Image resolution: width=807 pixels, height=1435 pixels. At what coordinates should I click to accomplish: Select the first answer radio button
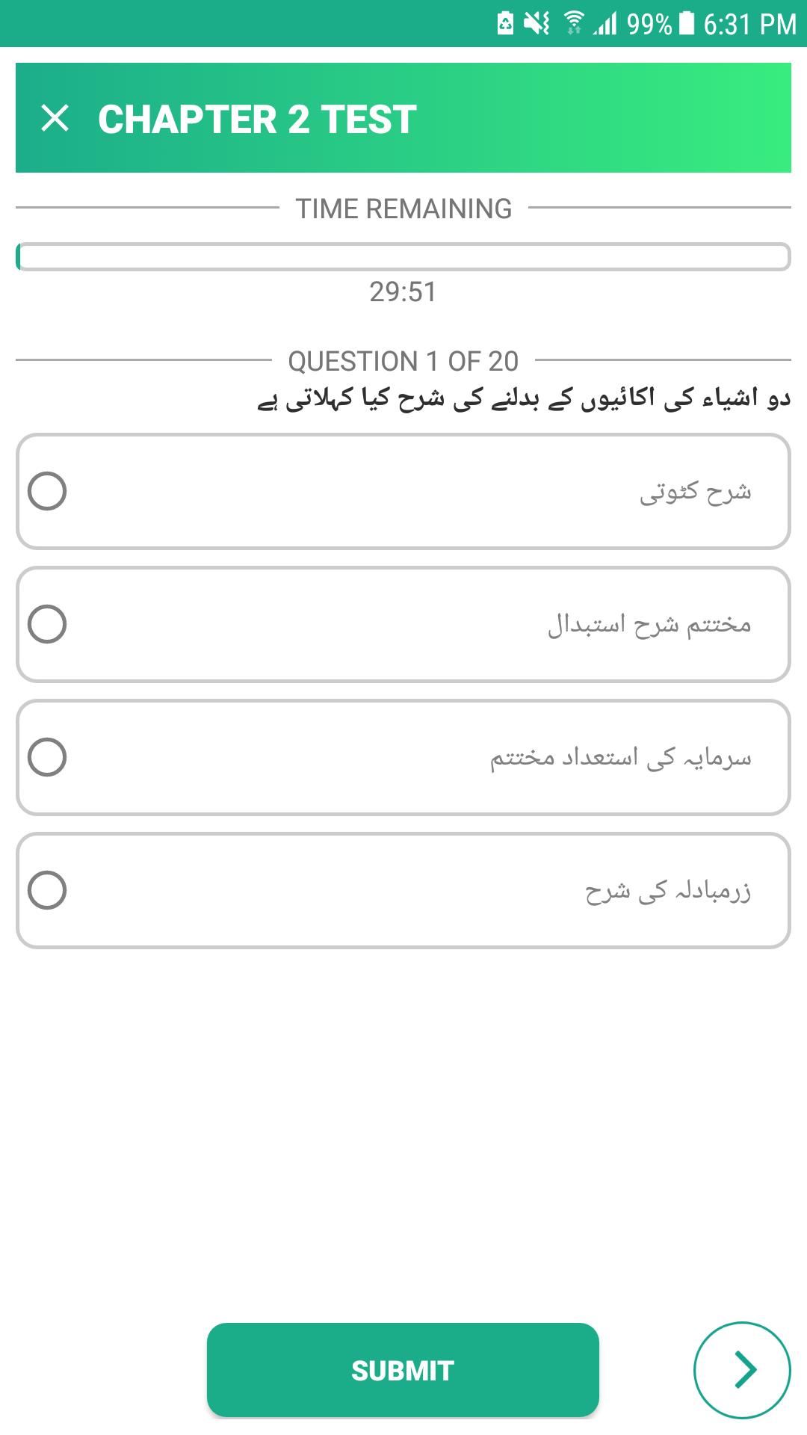click(x=47, y=491)
